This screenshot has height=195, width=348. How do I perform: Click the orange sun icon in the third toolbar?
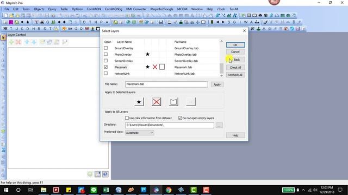[64, 29]
